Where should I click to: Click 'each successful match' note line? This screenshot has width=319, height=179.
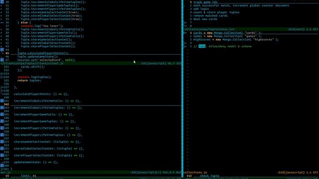[241, 5]
